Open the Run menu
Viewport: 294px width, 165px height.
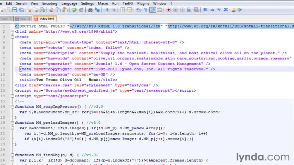[x=115, y=3]
